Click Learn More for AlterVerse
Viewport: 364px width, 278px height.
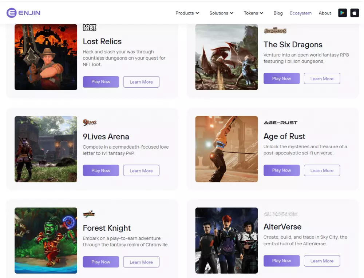tap(322, 261)
